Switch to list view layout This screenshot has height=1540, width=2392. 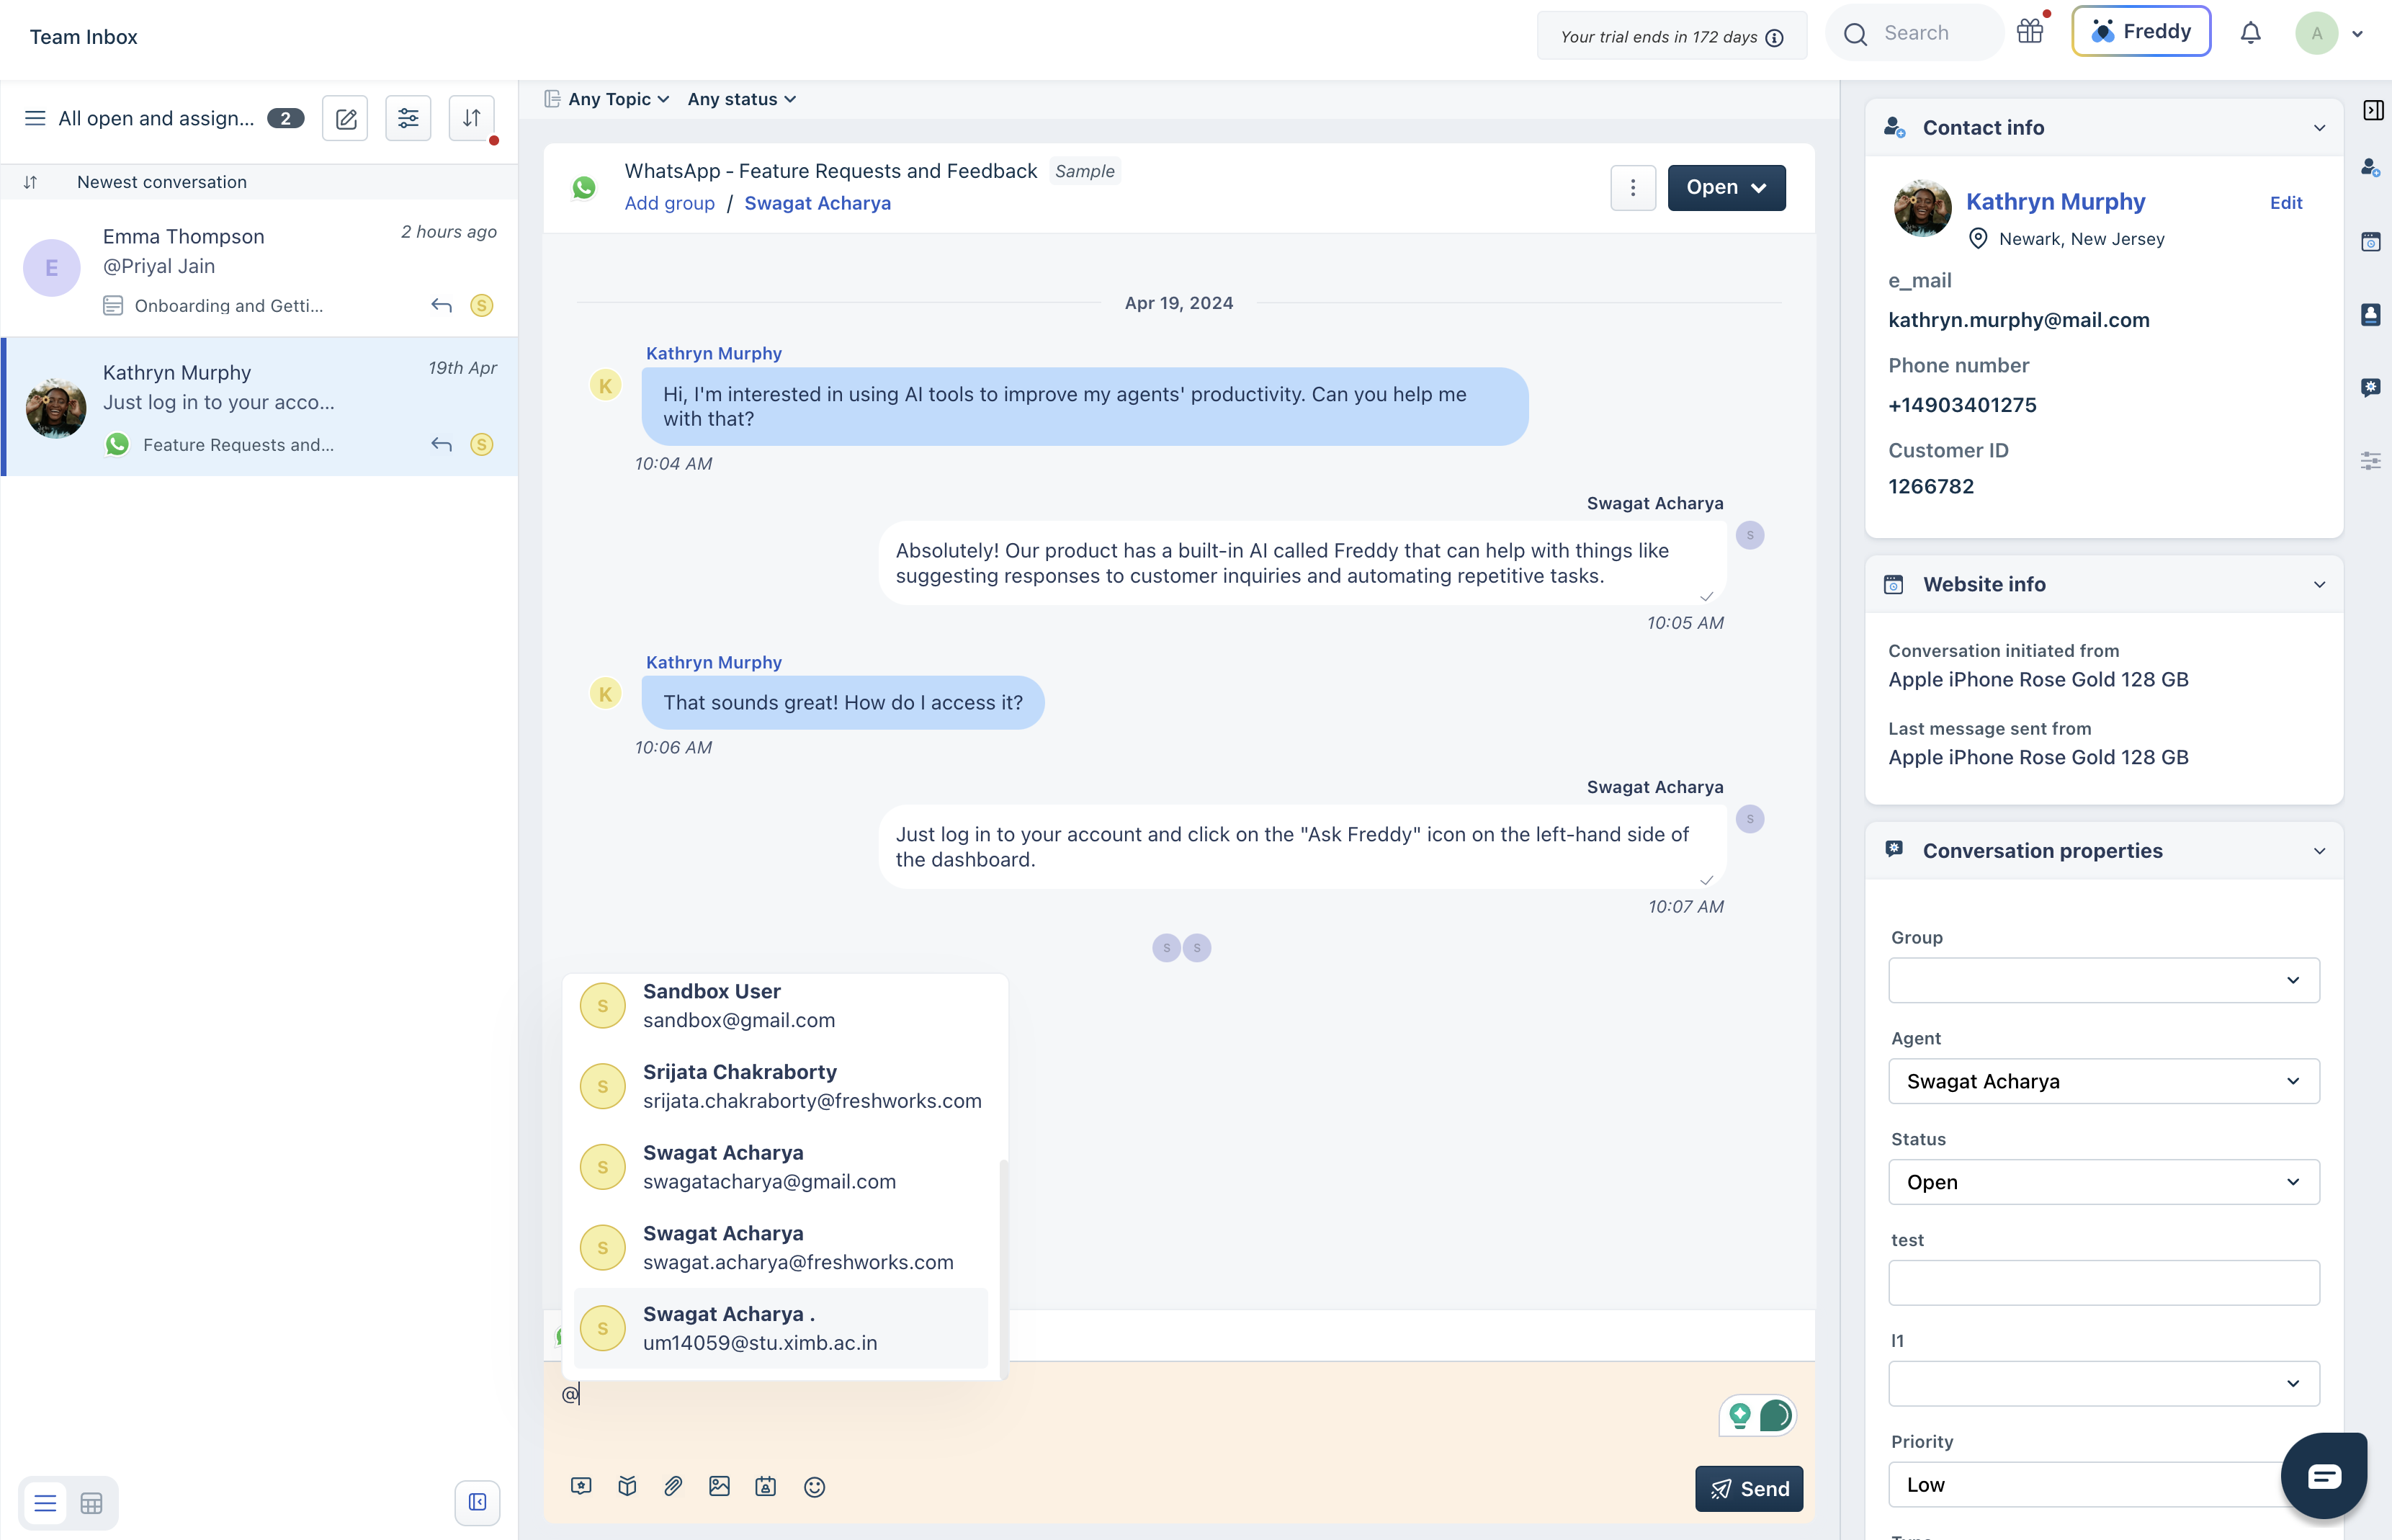[45, 1503]
